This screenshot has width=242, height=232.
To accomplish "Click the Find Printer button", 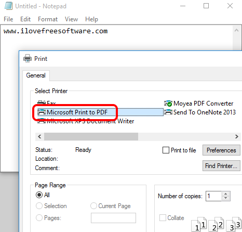I will tap(221, 166).
